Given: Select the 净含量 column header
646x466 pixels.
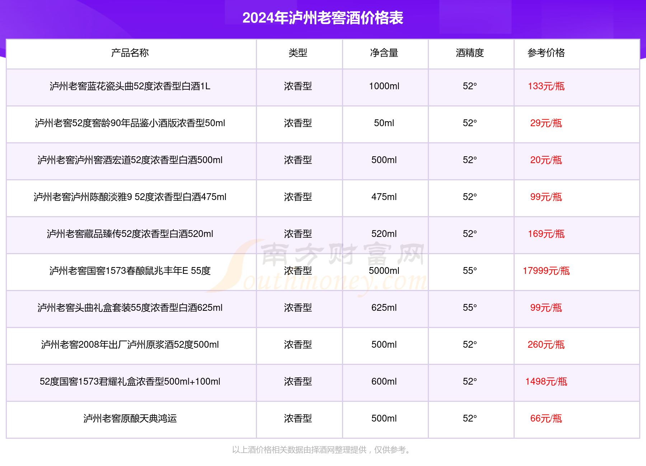Looking at the screenshot, I should pos(384,53).
